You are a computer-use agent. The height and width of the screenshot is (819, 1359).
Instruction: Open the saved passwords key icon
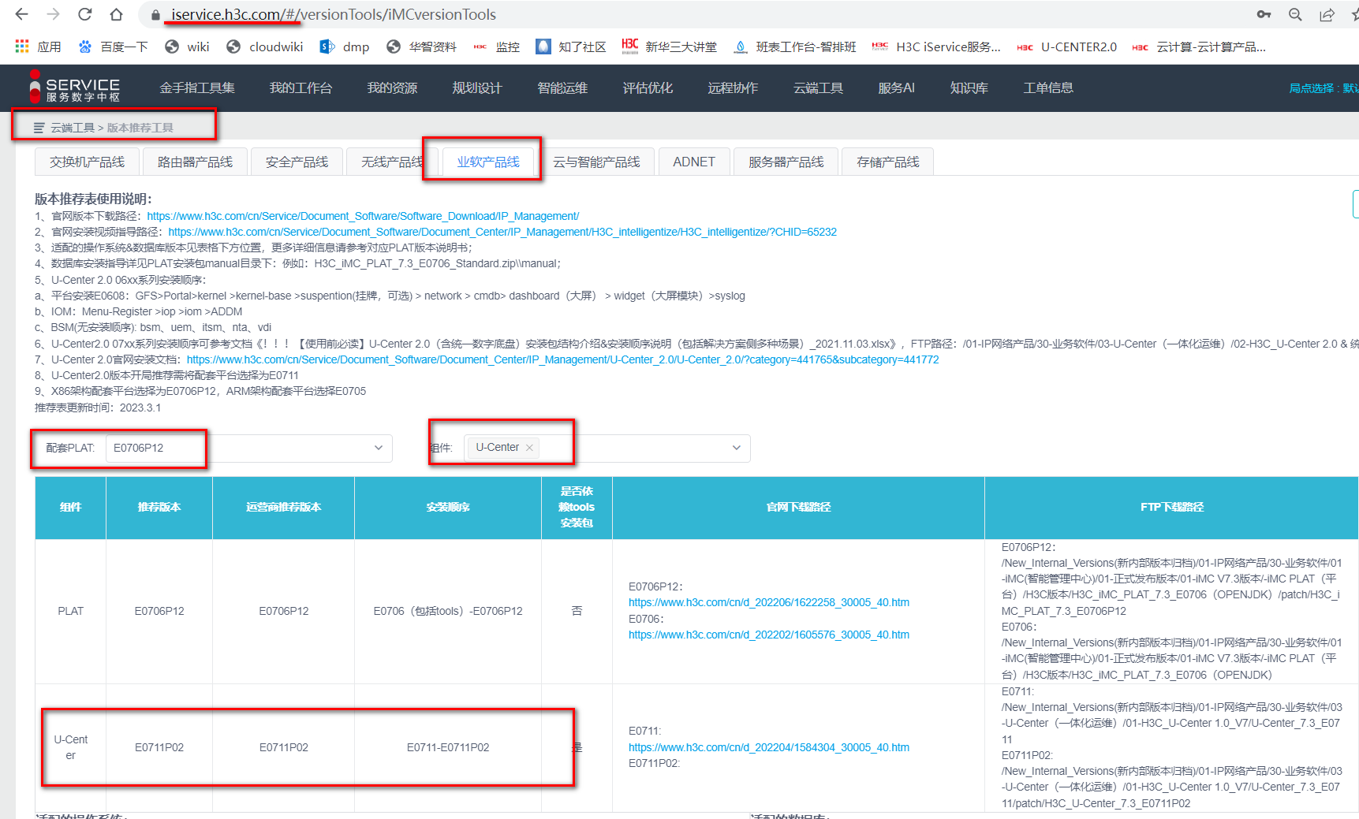pyautogui.click(x=1264, y=14)
